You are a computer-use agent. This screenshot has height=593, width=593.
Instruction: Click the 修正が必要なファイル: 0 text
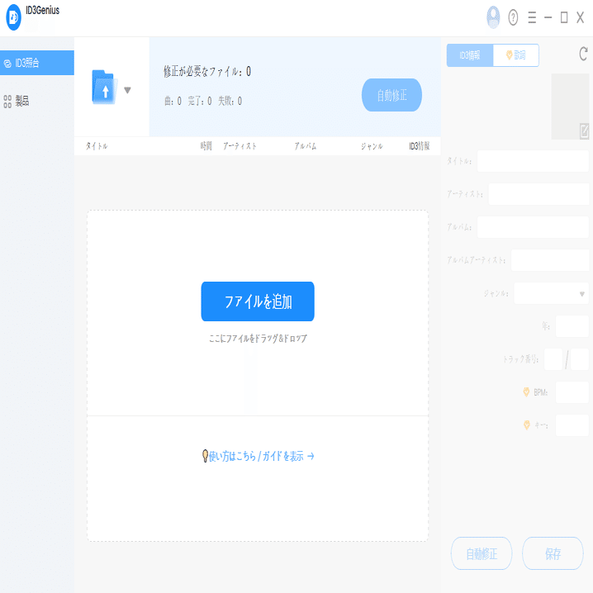(x=207, y=71)
